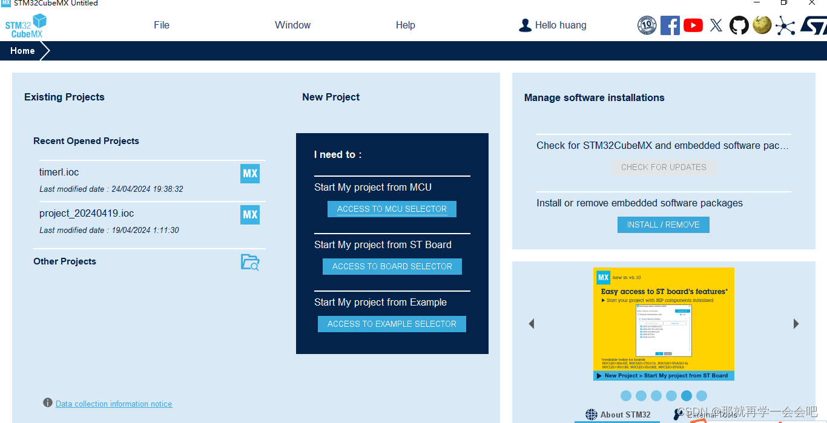The width and height of the screenshot is (827, 423).
Task: Show previous banner with left arrow
Action: [x=532, y=324]
